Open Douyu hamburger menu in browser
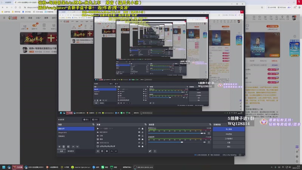The height and width of the screenshot is (170, 302). tap(4, 18)
